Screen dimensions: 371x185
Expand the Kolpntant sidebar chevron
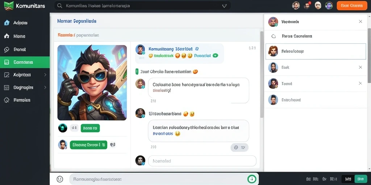click(45, 75)
